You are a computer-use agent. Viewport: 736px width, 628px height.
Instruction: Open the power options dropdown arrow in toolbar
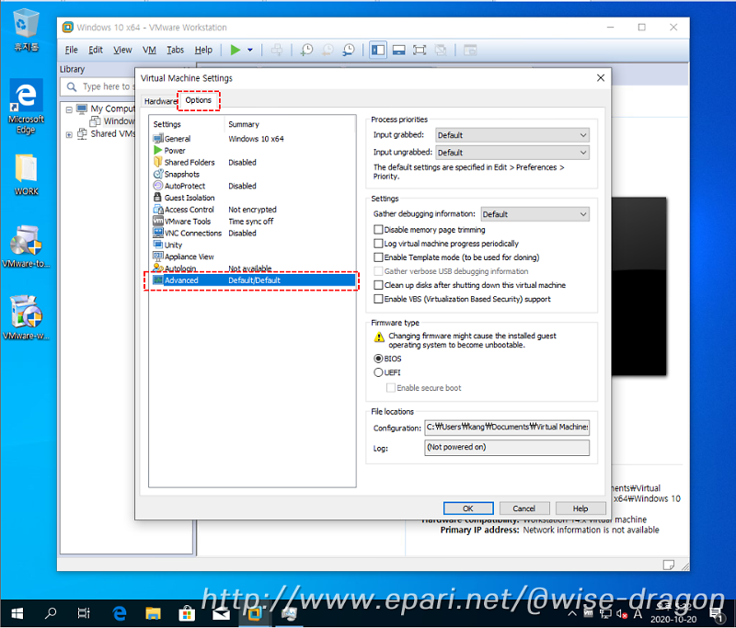249,50
